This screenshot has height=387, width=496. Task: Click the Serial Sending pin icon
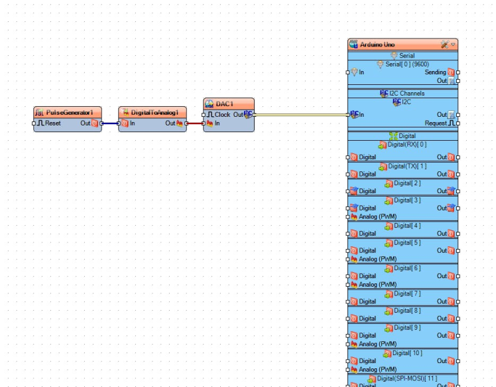click(451, 72)
